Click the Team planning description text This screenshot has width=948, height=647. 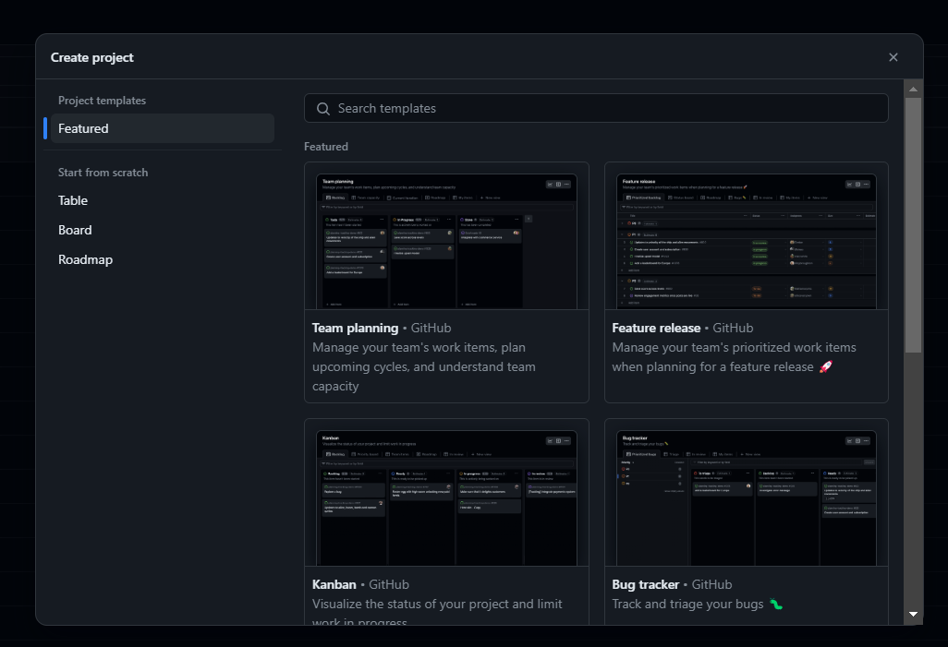pos(424,366)
